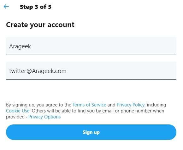Place cursor on the 'Arageek' name text
Screen dimensions: 183x150
coord(20,46)
